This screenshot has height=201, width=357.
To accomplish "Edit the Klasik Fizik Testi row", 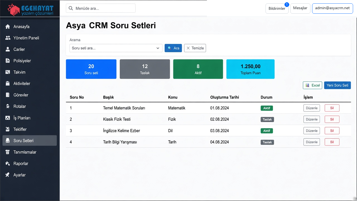I will coord(312,119).
